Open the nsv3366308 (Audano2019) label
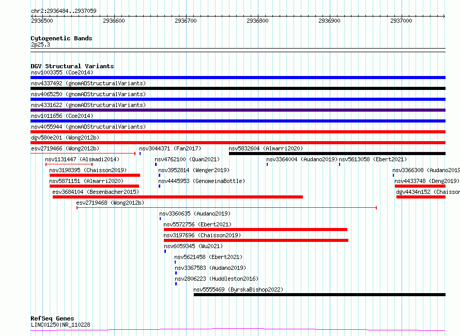460x336 pixels. [x=426, y=170]
